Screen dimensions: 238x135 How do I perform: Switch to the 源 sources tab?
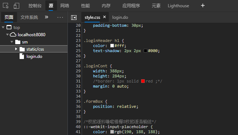click(51, 6)
